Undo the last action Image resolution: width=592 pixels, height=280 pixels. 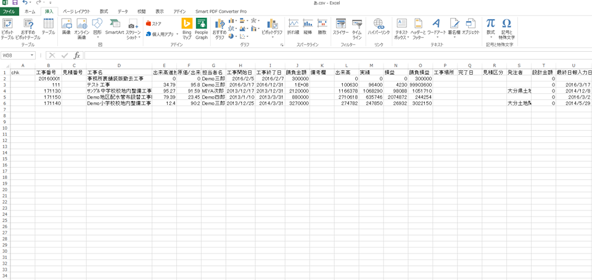click(25, 2)
